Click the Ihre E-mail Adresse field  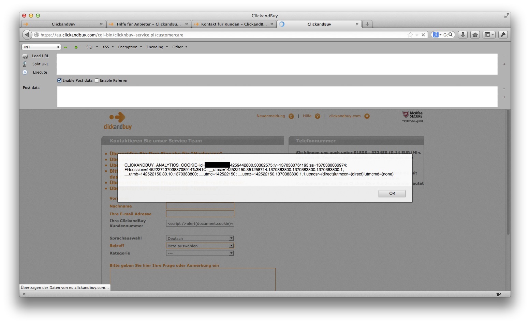200,214
